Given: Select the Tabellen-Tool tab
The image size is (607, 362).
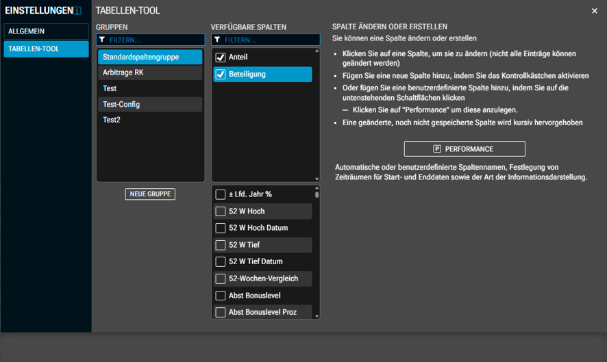Looking at the screenshot, I should pos(46,49).
